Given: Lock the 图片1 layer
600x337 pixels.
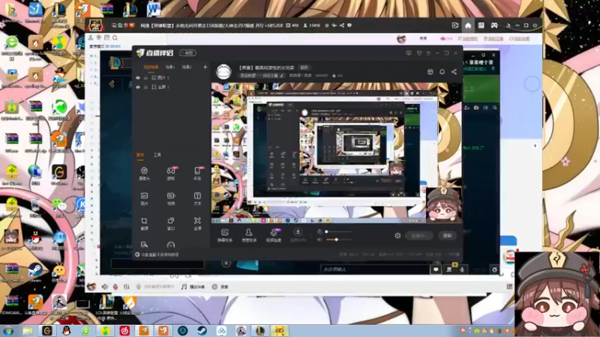Looking at the screenshot, I should (145, 78).
